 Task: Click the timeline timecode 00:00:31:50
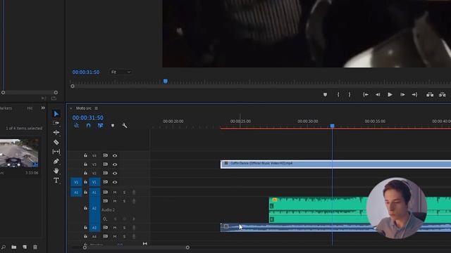87,117
